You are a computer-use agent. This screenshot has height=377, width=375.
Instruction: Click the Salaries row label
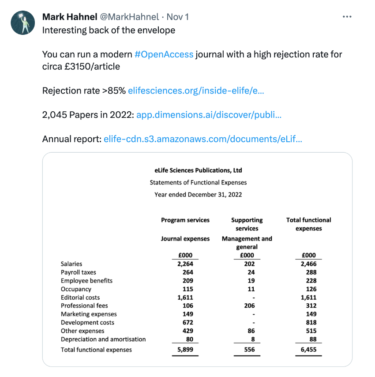pyautogui.click(x=71, y=264)
